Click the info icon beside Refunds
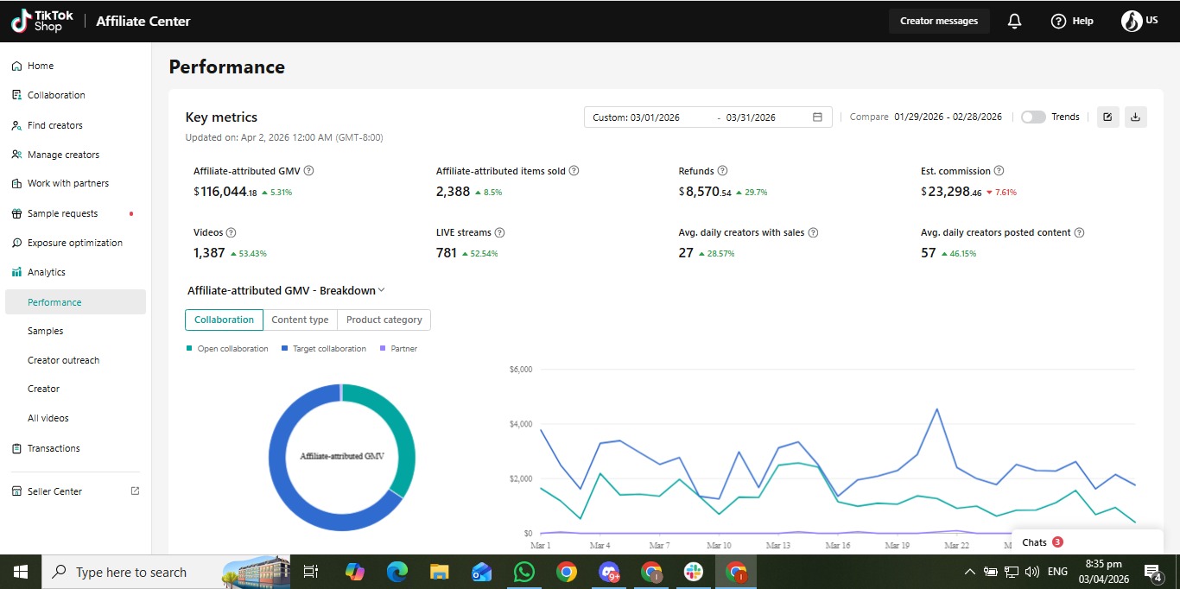Screen dimensions: 1180x589 click(x=722, y=171)
